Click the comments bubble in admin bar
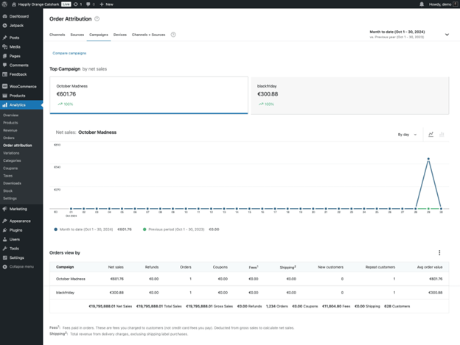The height and width of the screenshot is (345, 460). pyautogui.click(x=88, y=4)
